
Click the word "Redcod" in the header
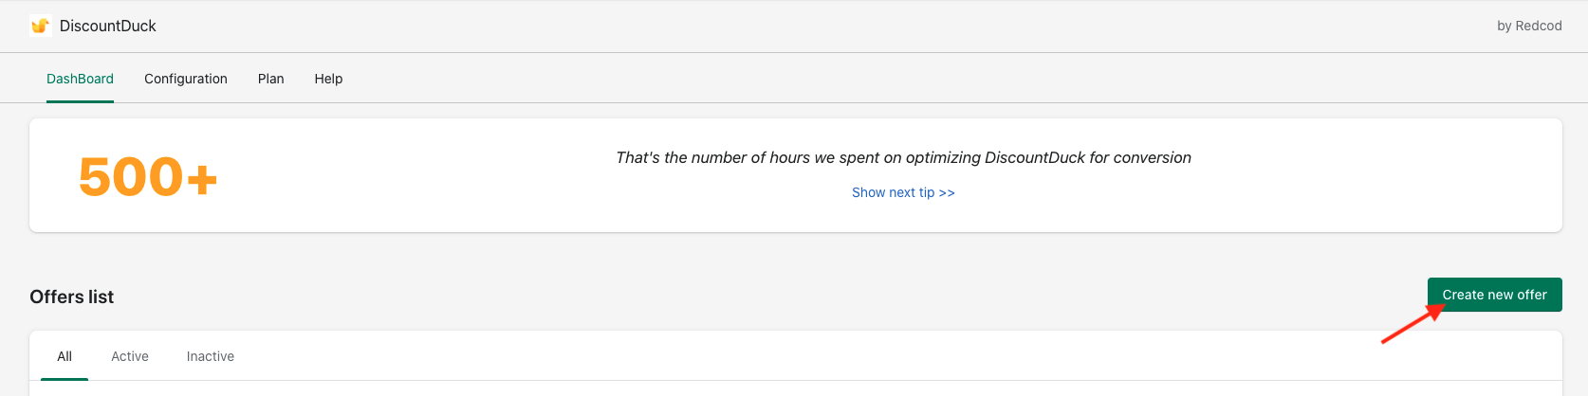click(1539, 26)
